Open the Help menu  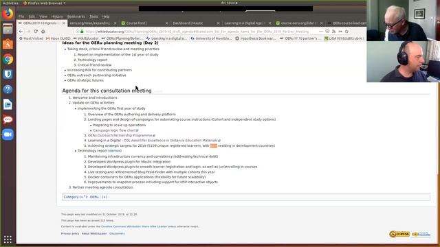tap(106, 16)
